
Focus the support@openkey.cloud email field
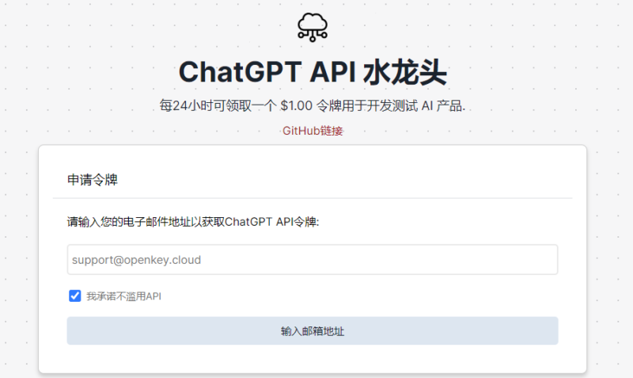click(313, 260)
